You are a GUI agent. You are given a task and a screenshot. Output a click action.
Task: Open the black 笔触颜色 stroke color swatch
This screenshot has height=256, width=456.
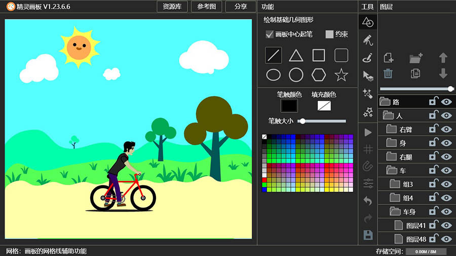click(x=289, y=106)
